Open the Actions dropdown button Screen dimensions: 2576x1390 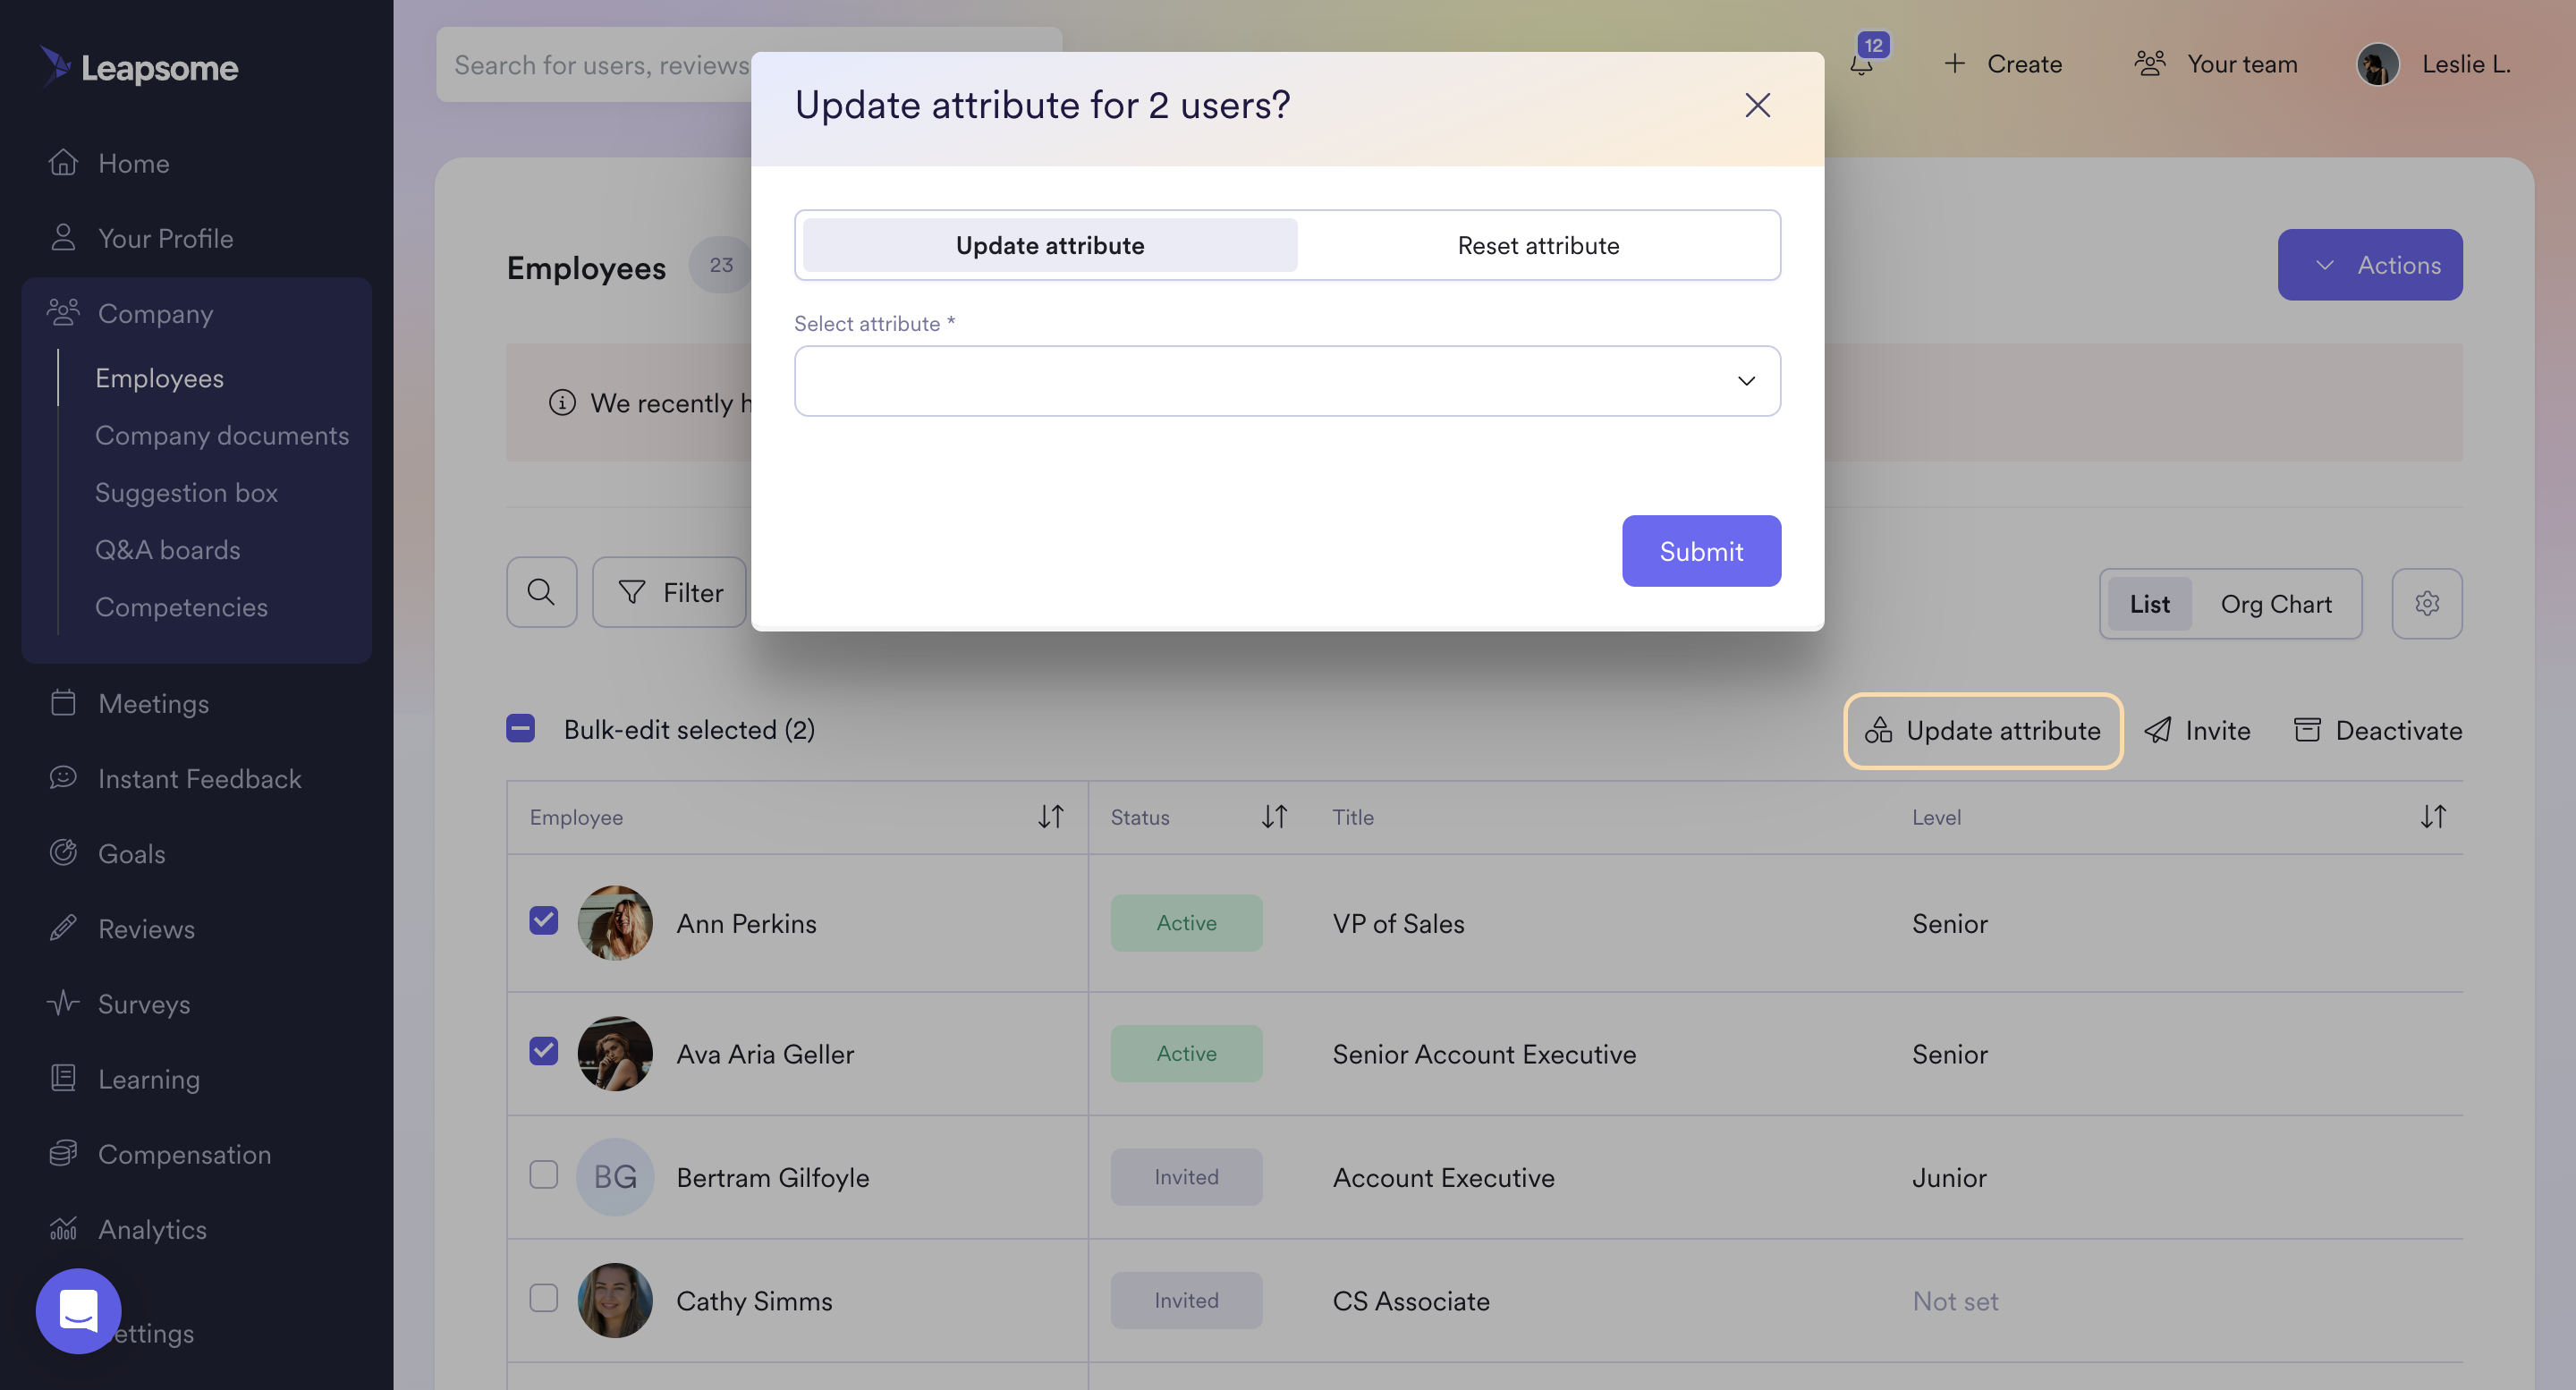[x=2369, y=265]
